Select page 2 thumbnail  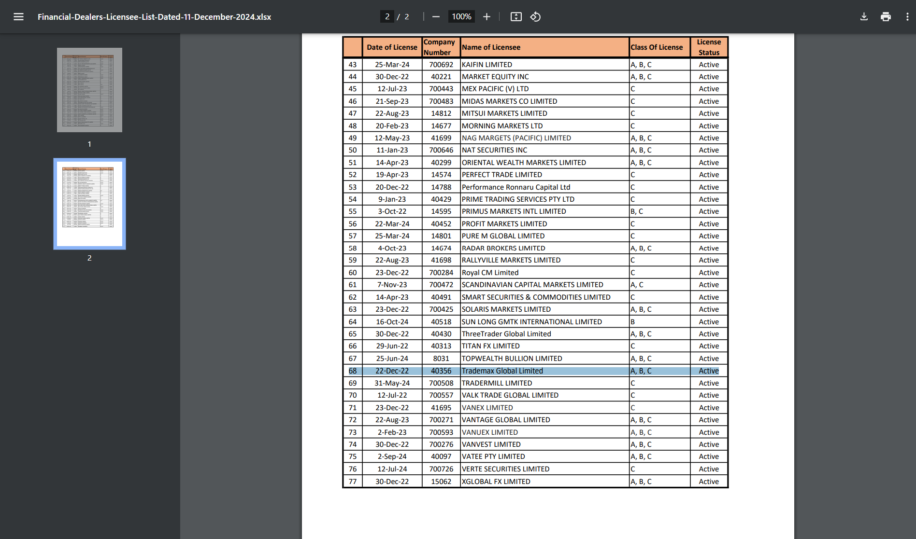89,204
